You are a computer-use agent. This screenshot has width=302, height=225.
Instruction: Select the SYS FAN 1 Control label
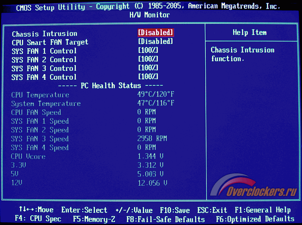[44, 51]
